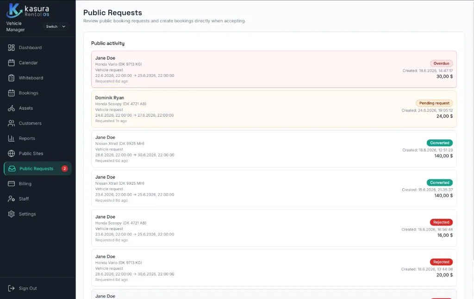Select the 30,00 $ amount
Viewport: 474px width, 299px height.
click(444, 76)
